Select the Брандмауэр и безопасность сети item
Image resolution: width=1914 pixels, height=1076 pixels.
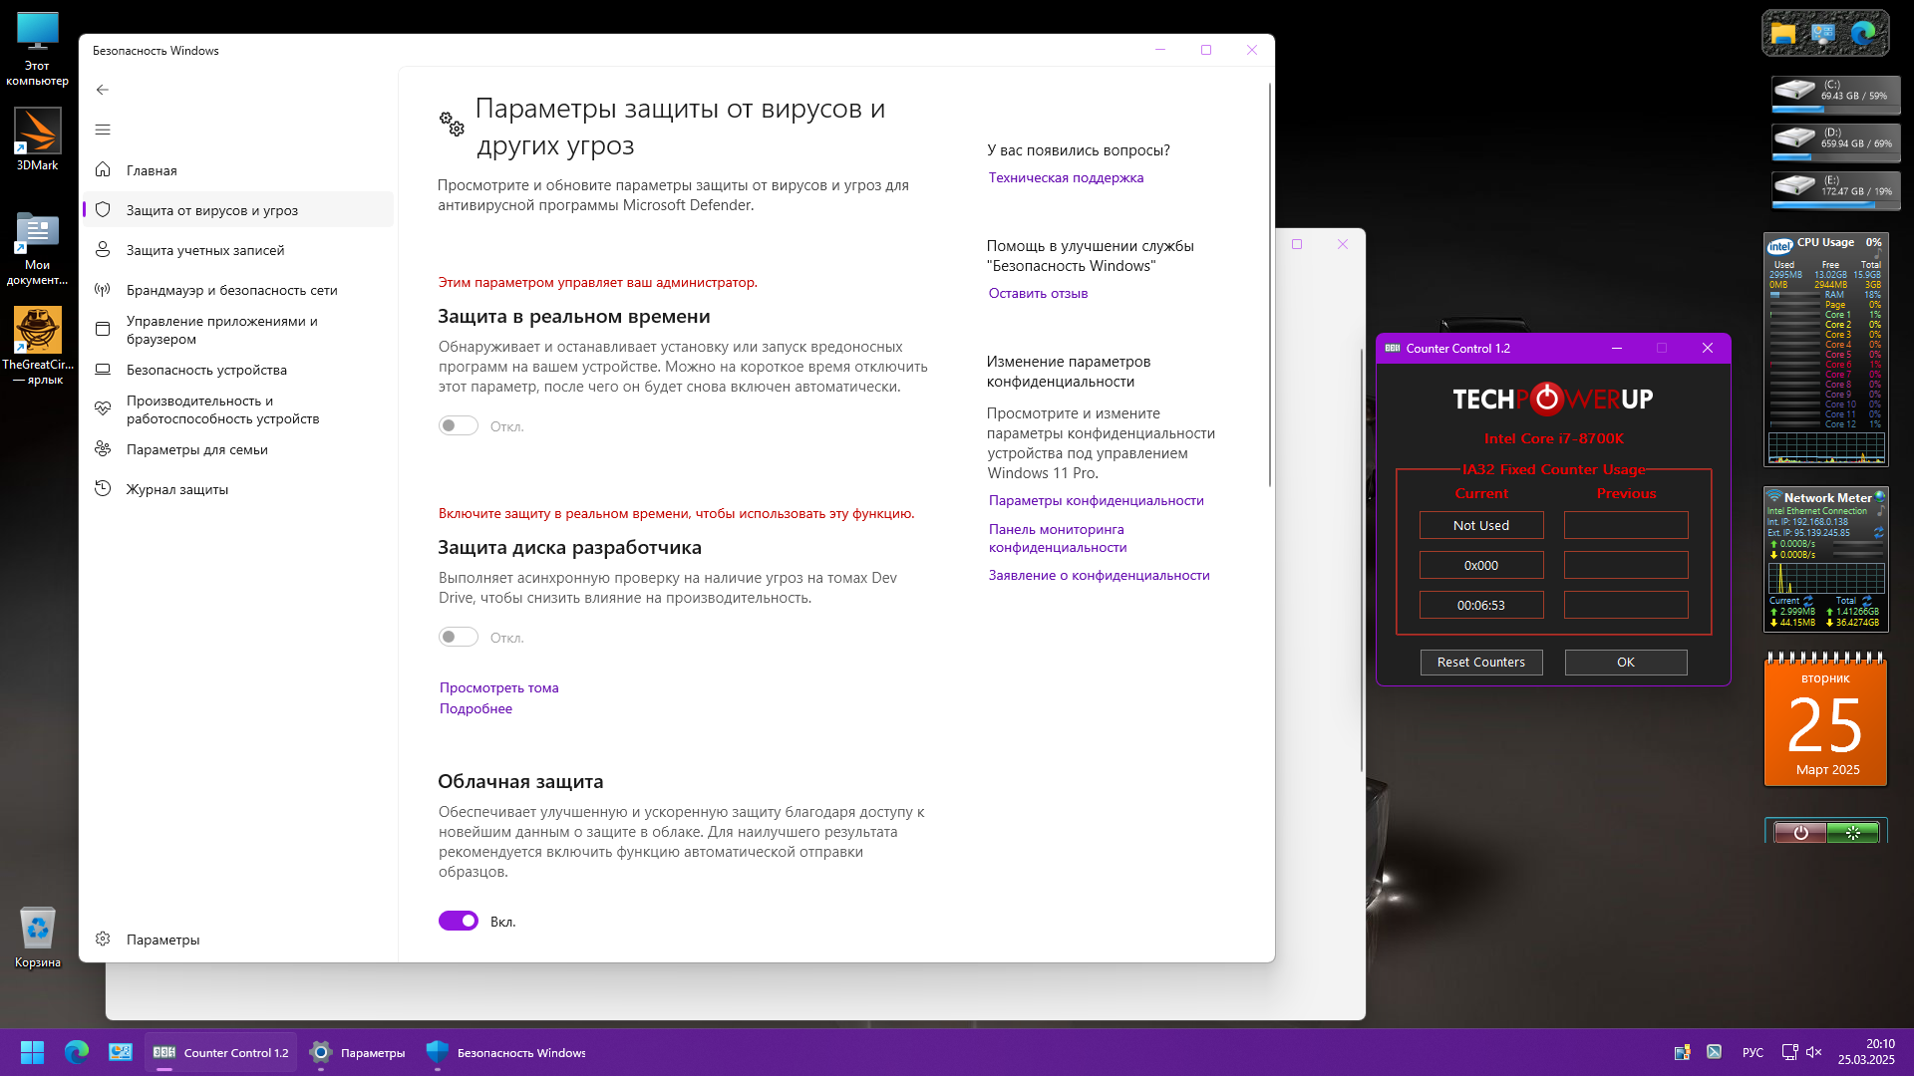tap(231, 290)
